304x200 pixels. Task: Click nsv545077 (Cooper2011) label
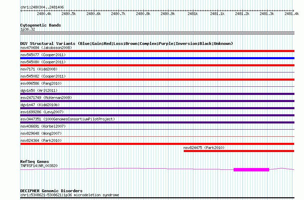pos(43,55)
